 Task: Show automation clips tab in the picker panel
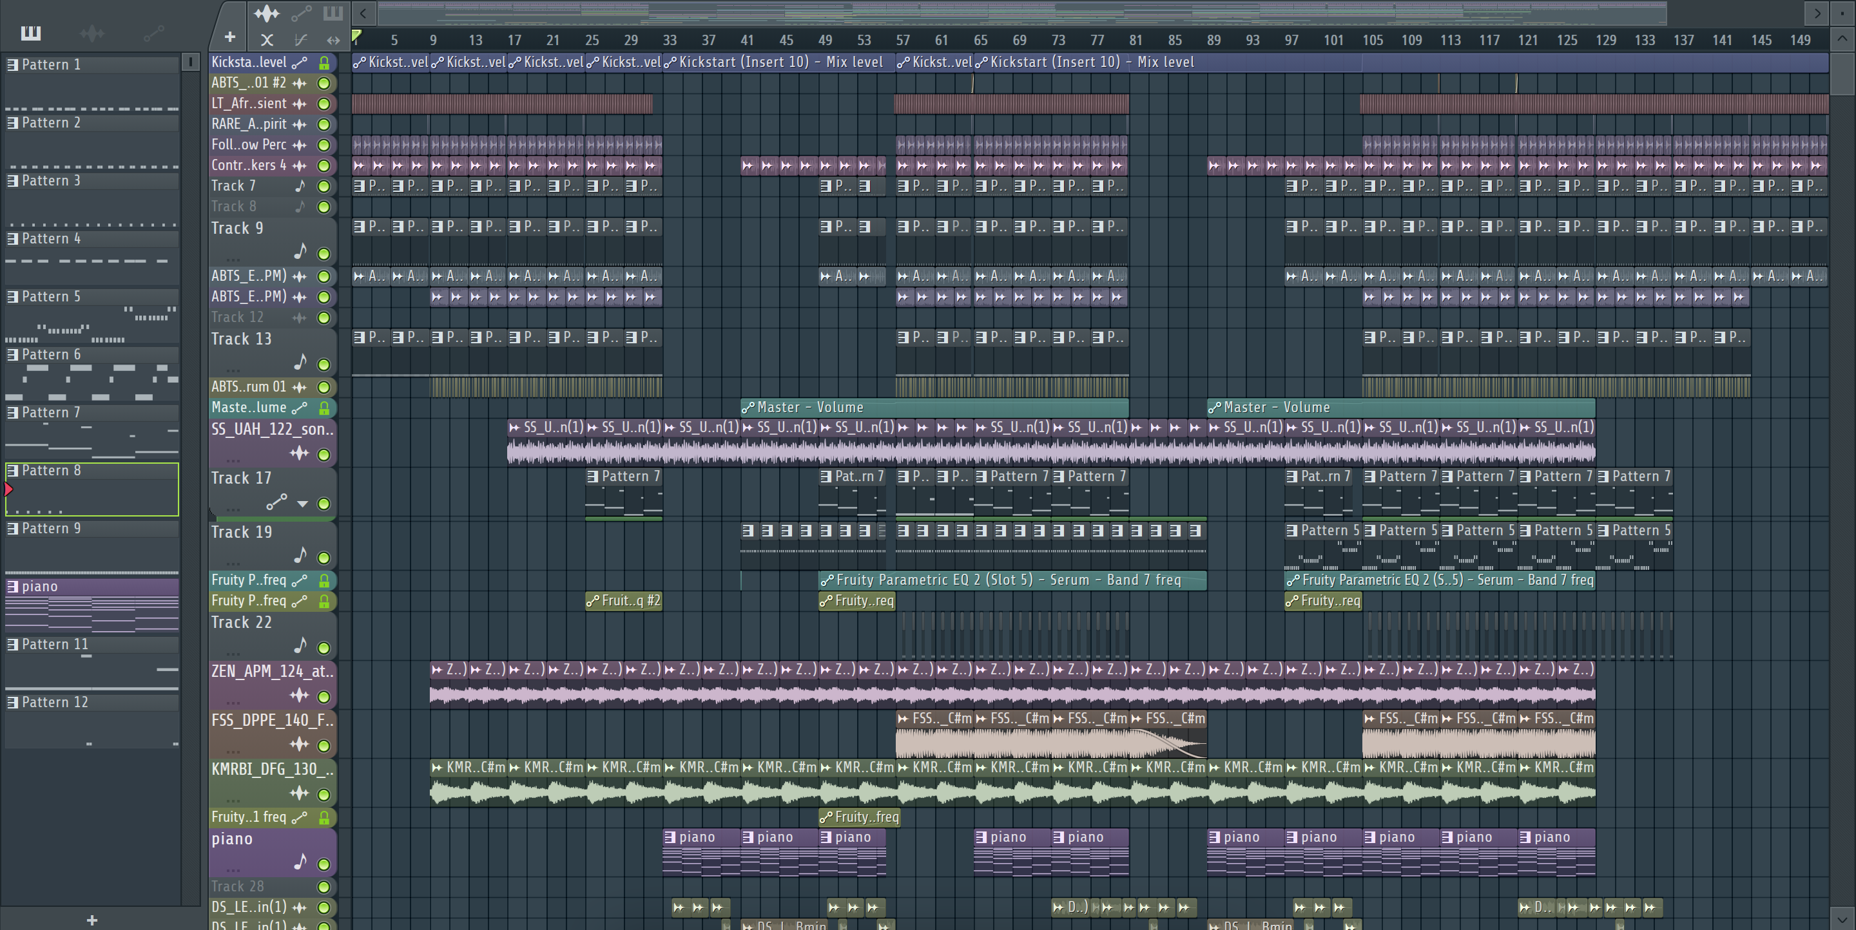[x=153, y=33]
